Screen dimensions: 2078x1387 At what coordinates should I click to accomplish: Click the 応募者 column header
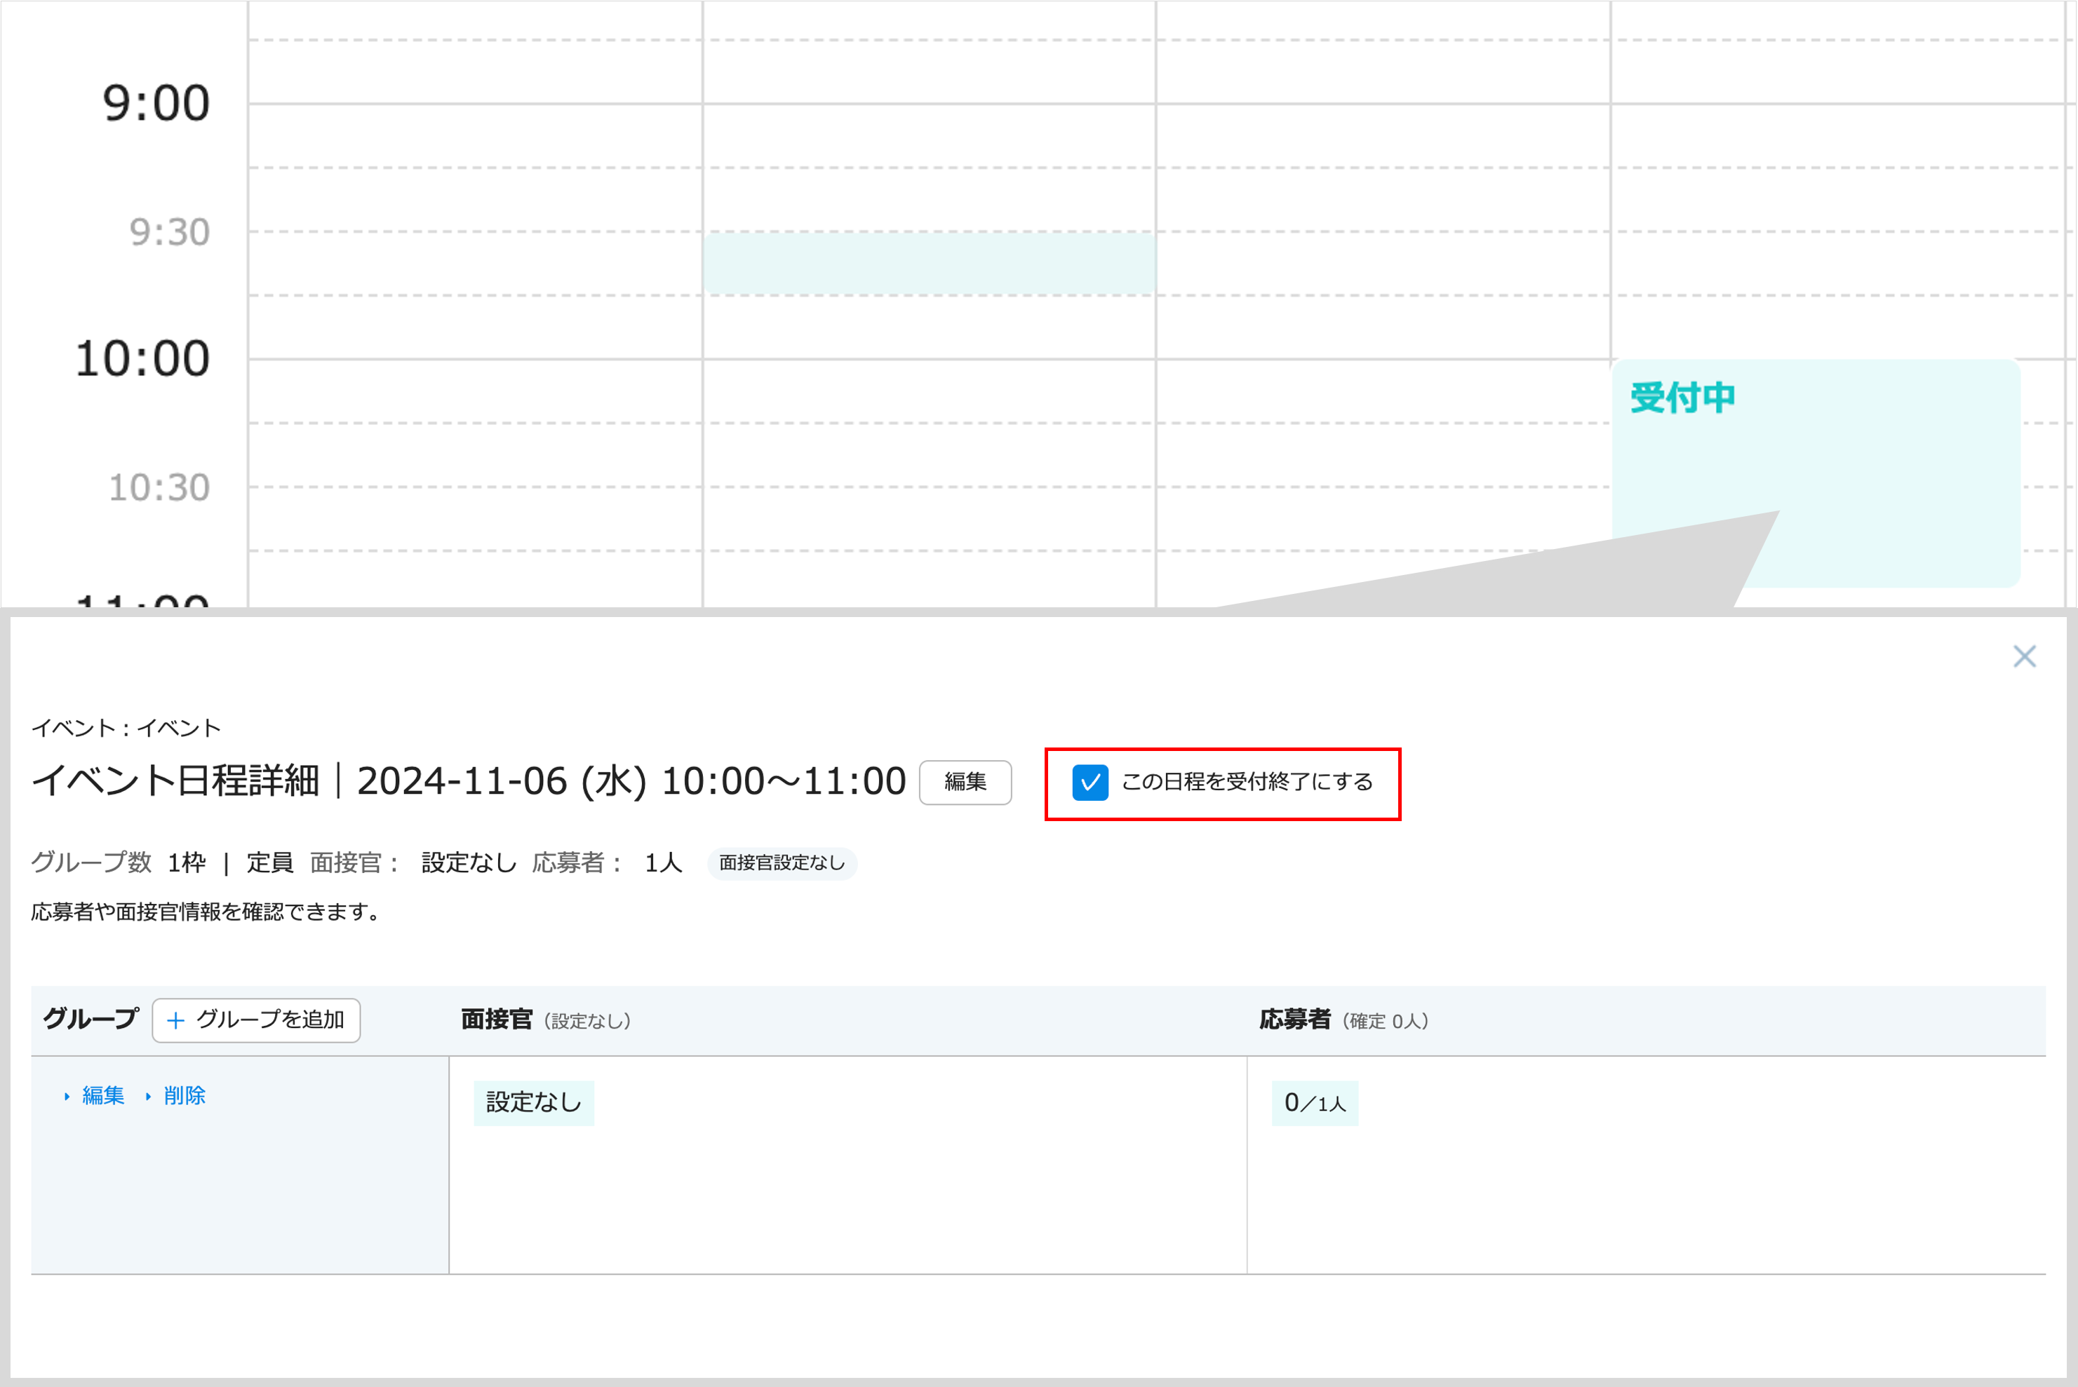[x=1295, y=1020]
